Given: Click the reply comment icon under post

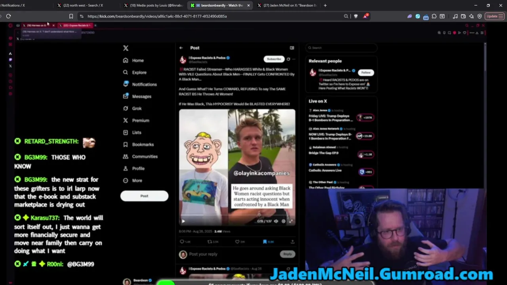Looking at the screenshot, I should click(x=182, y=241).
